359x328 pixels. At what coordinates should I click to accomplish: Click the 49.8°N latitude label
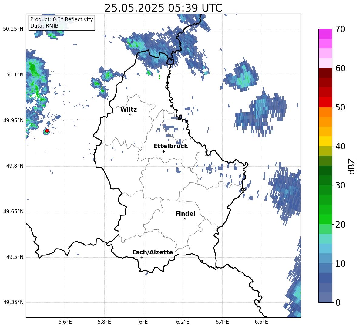point(15,166)
